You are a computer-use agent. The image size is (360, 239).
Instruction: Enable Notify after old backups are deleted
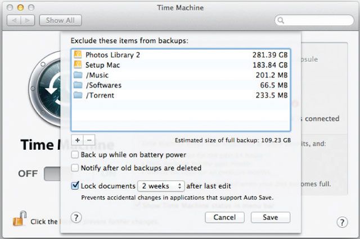coord(75,168)
